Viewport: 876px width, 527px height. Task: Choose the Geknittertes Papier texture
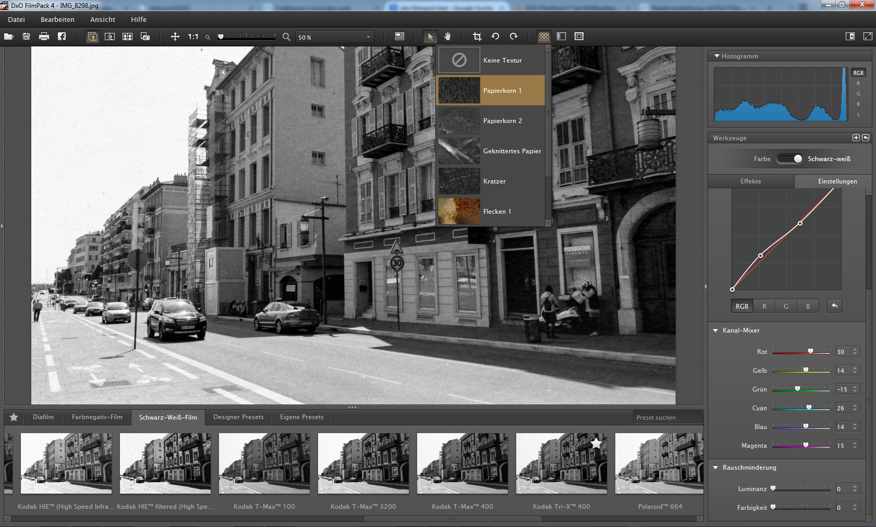490,151
